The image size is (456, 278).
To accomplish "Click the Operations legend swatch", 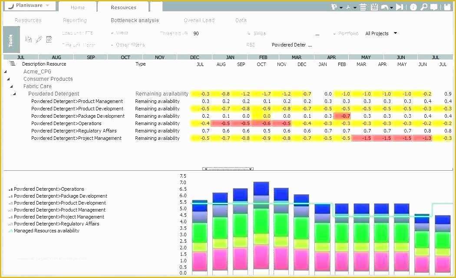I will click(10, 189).
